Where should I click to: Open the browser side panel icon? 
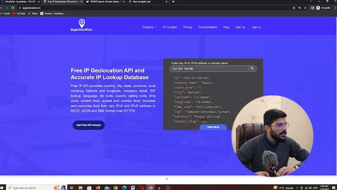coord(312,8)
